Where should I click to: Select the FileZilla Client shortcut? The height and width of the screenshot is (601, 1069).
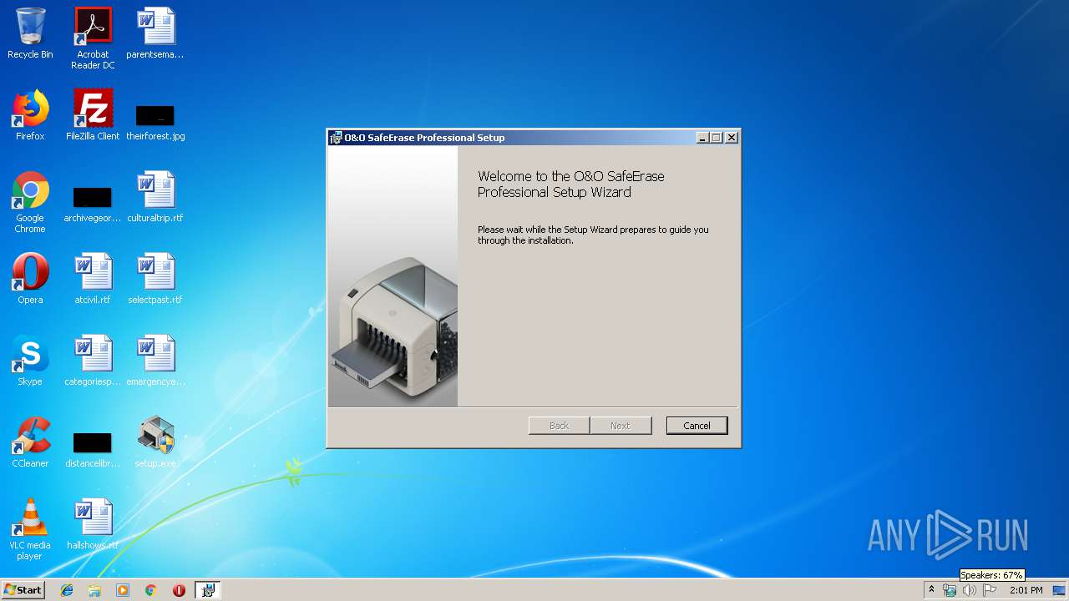[x=93, y=115]
